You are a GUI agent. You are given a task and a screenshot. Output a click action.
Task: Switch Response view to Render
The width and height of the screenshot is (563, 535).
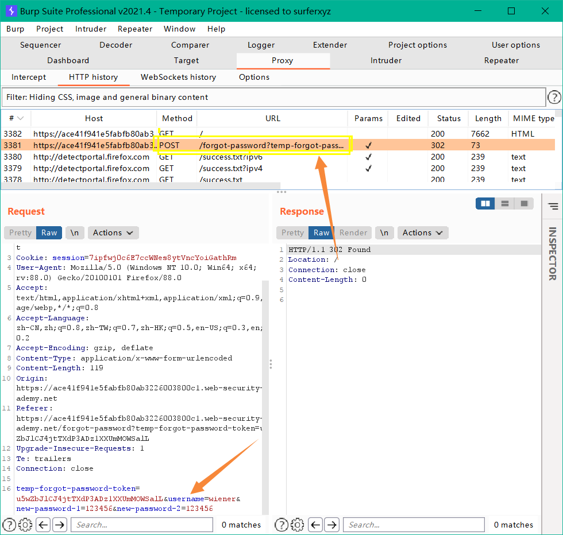click(x=353, y=232)
